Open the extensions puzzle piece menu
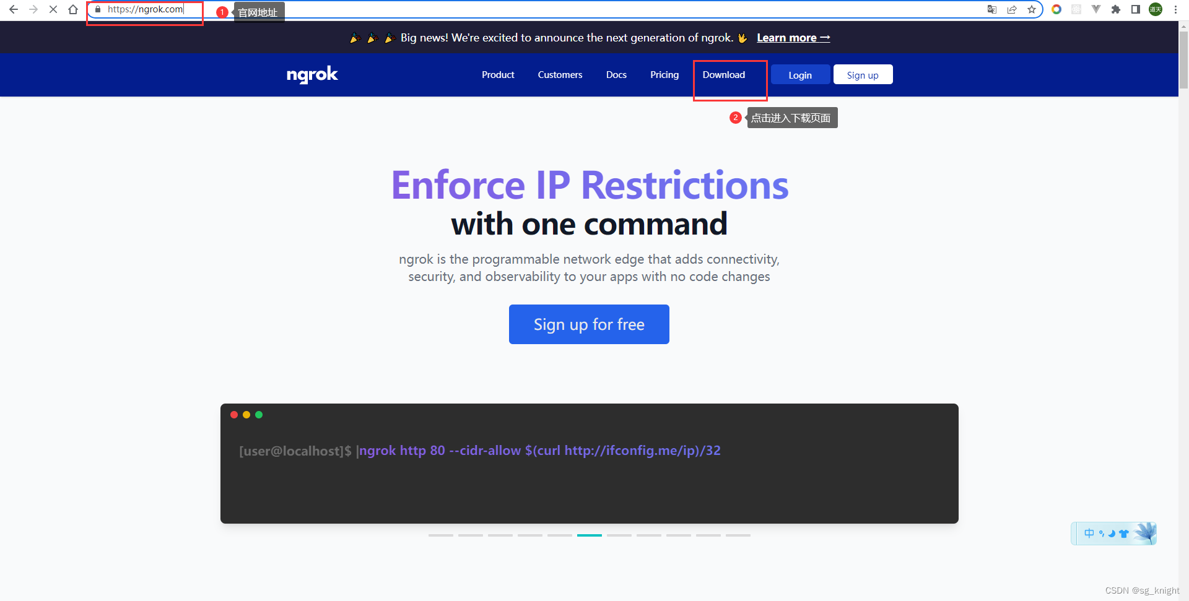The image size is (1189, 601). click(x=1116, y=9)
